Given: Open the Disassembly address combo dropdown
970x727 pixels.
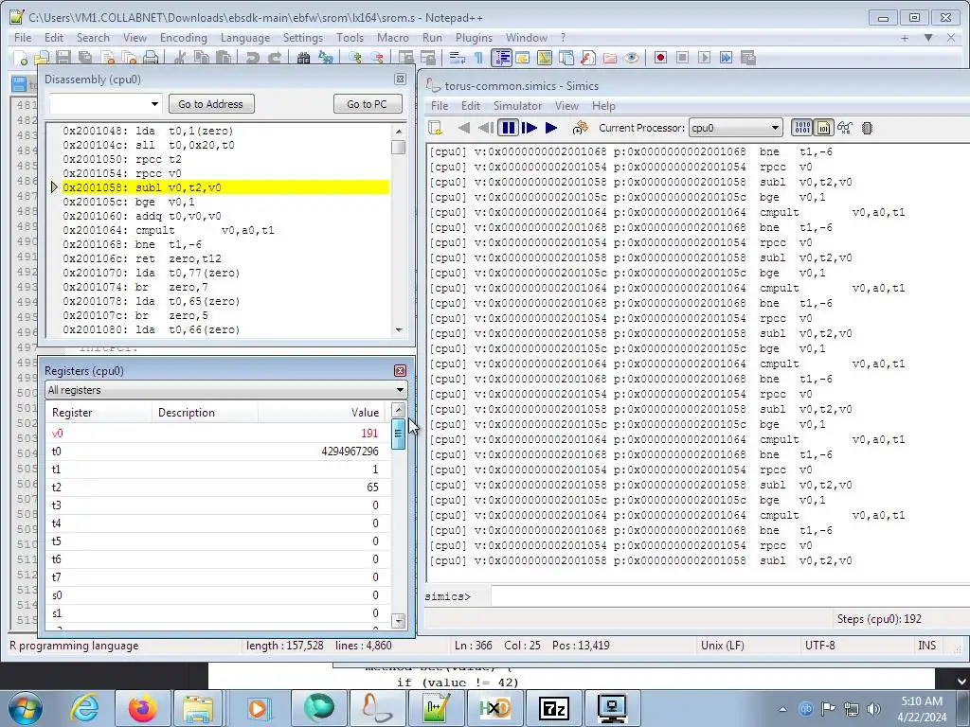Looking at the screenshot, I should [154, 104].
